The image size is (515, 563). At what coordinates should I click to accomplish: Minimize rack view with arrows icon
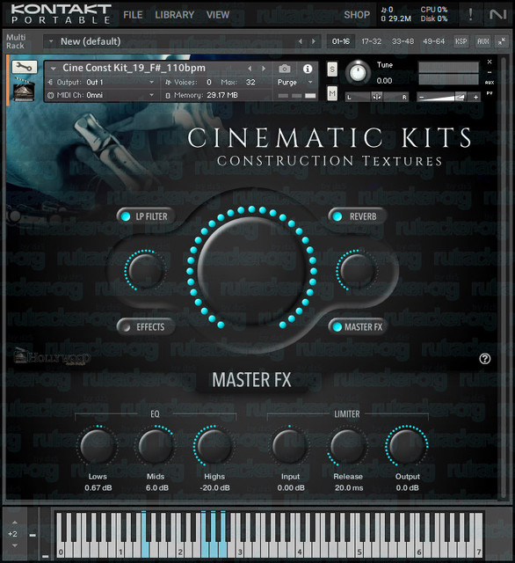coord(502,41)
